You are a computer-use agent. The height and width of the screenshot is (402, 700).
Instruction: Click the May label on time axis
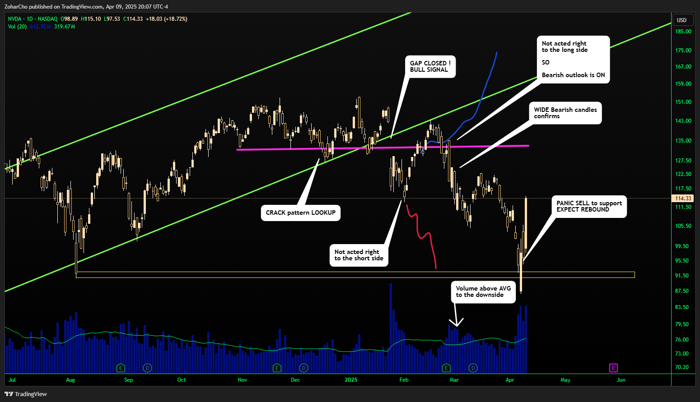pyautogui.click(x=565, y=380)
